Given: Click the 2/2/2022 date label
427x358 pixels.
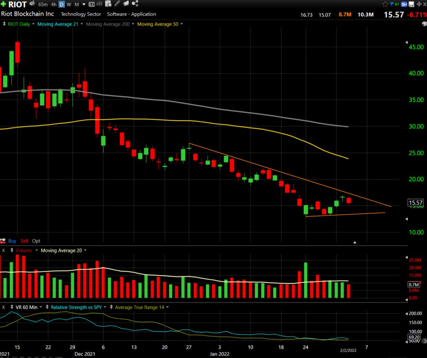Looking at the screenshot, I should [x=348, y=350].
